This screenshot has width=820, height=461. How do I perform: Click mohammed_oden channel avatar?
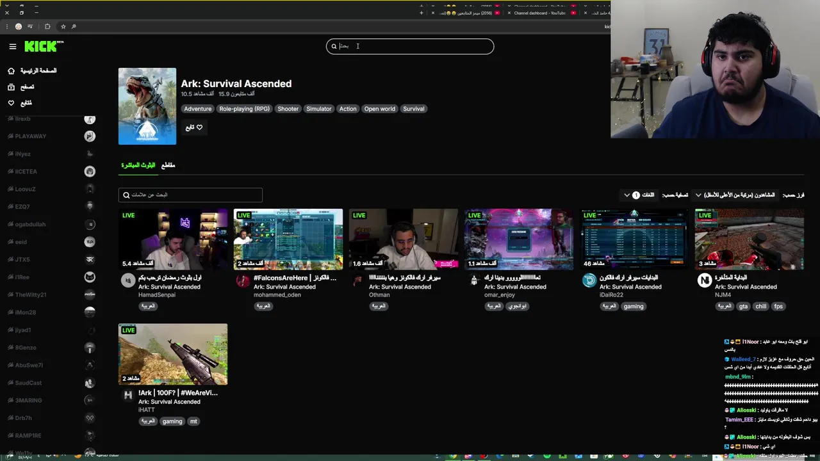pos(243,280)
